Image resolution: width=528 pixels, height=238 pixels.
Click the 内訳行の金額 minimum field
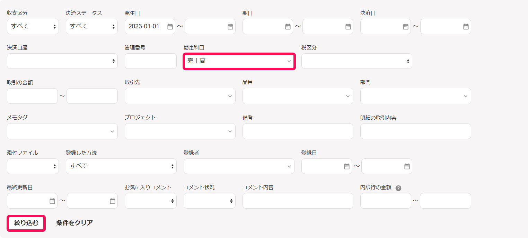(x=386, y=201)
